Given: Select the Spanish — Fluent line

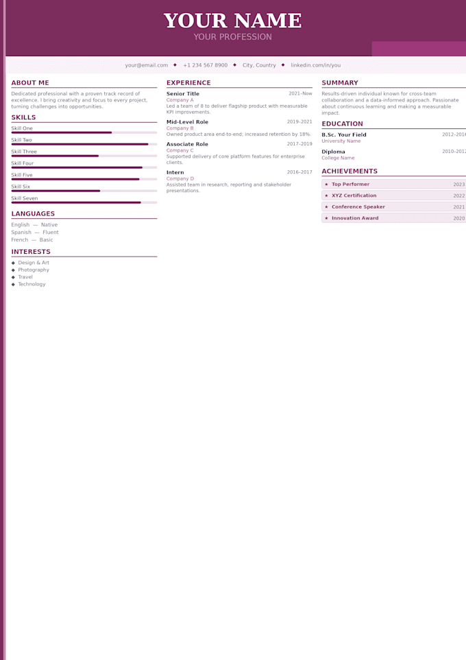Looking at the screenshot, I should point(35,233).
